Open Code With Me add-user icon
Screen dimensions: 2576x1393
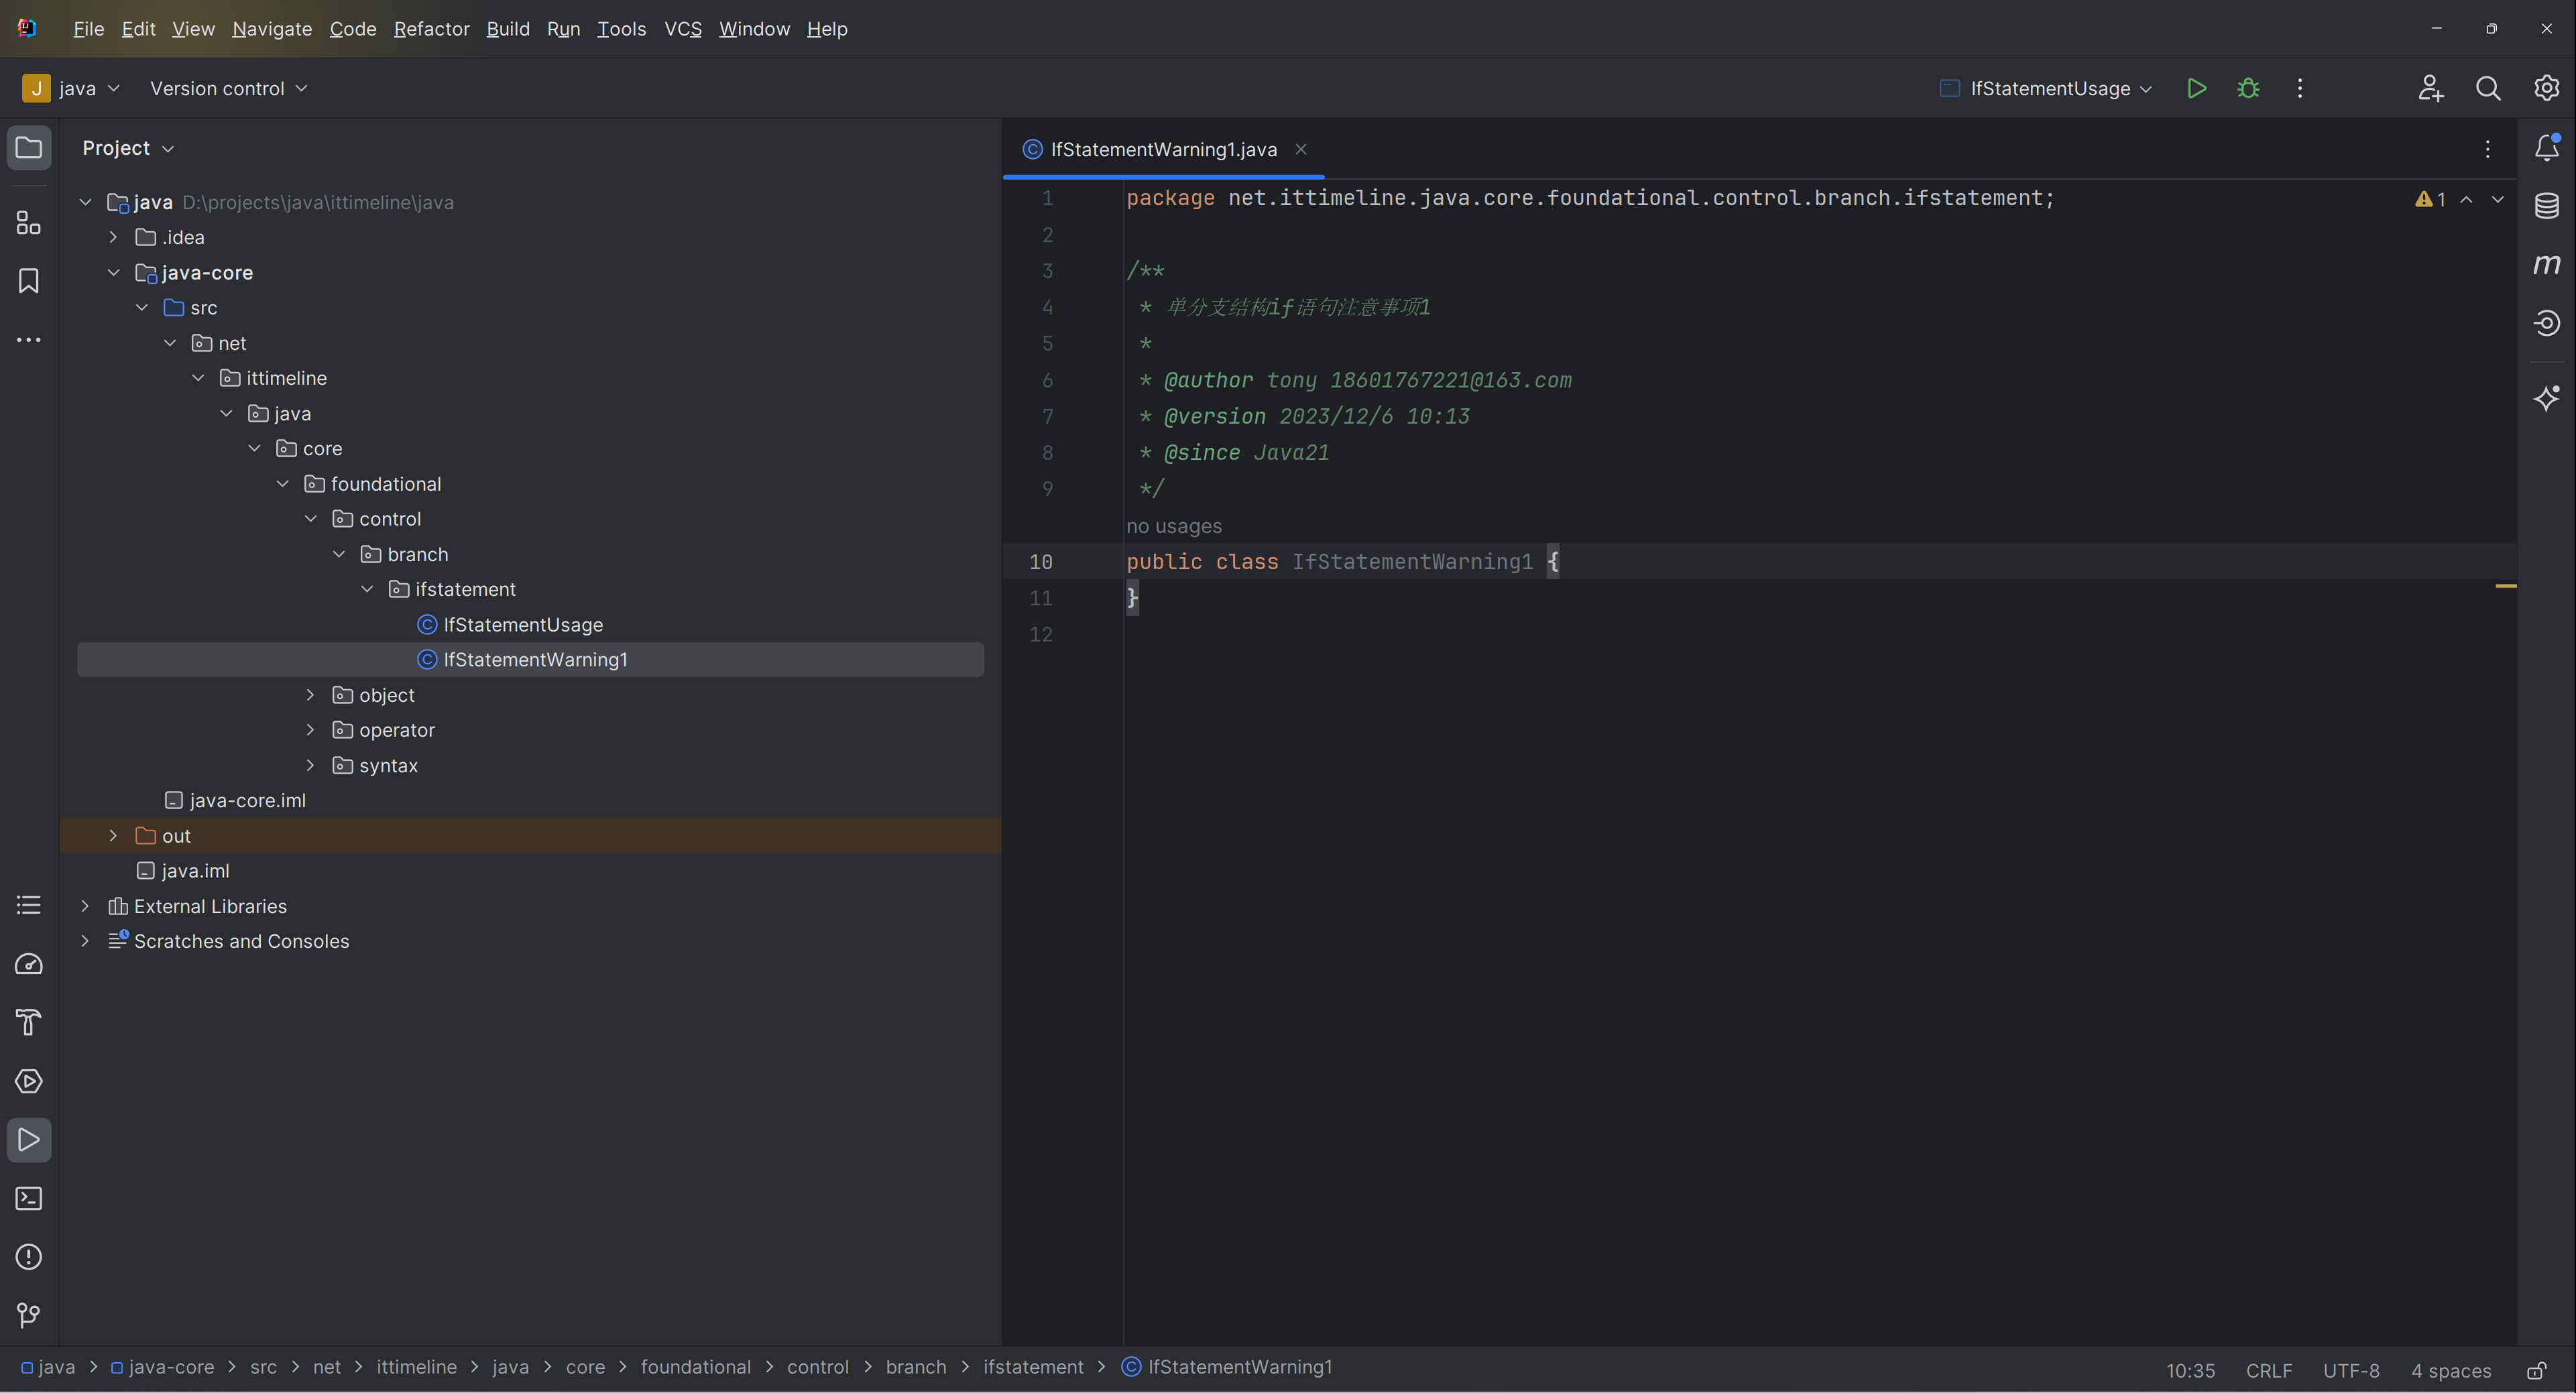[2431, 88]
